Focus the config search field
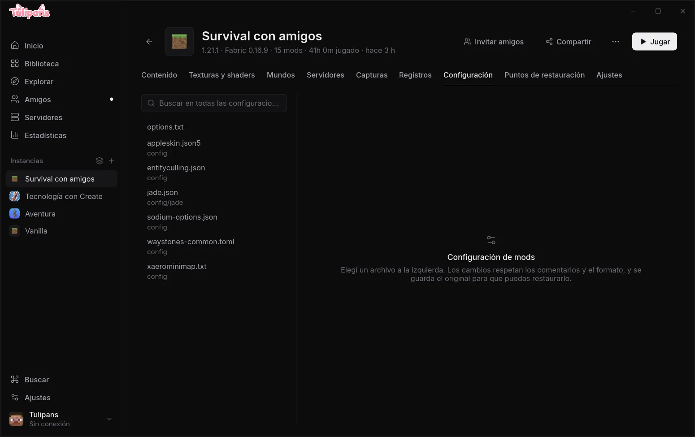Viewport: 695px width, 437px height. (x=214, y=103)
